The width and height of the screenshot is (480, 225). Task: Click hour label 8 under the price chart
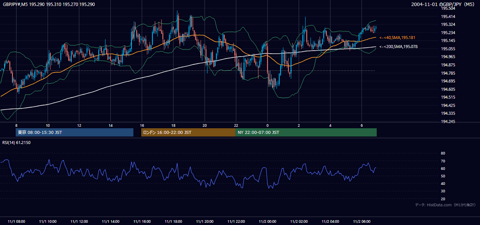click(16, 125)
